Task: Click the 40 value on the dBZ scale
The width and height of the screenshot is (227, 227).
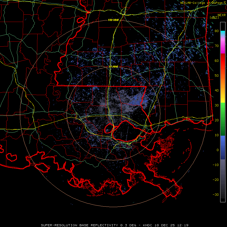Action: pyautogui.click(x=217, y=91)
